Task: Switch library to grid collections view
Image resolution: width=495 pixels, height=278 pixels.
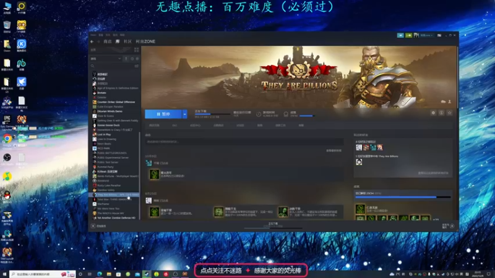Action: point(136,50)
